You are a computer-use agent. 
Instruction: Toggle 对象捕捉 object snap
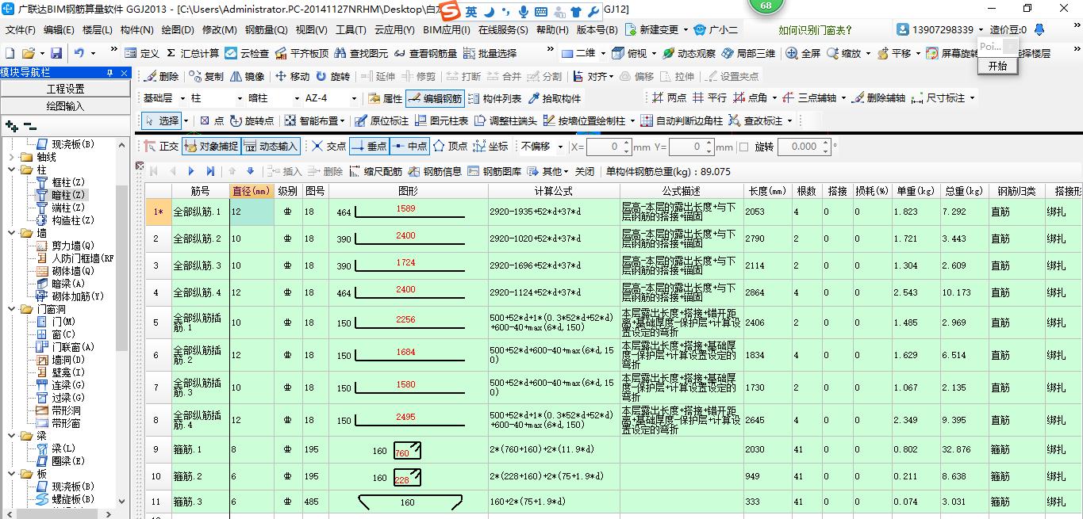pyautogui.click(x=210, y=147)
